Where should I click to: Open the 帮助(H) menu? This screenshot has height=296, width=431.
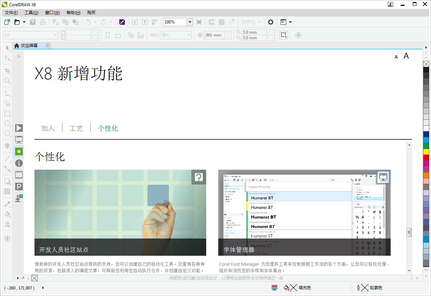(x=73, y=13)
